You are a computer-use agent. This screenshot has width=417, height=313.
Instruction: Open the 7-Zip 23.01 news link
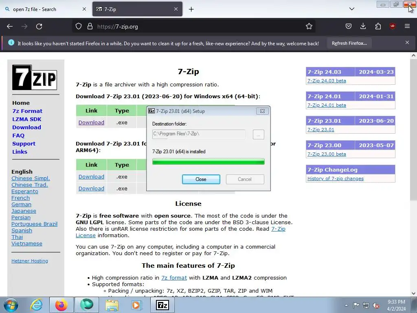pyautogui.click(x=321, y=130)
